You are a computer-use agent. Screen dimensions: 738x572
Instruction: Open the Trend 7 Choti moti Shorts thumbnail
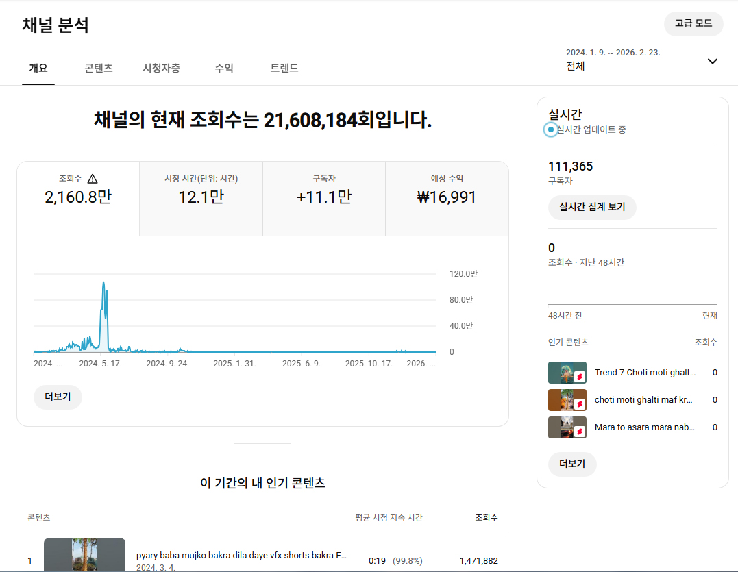pos(567,373)
